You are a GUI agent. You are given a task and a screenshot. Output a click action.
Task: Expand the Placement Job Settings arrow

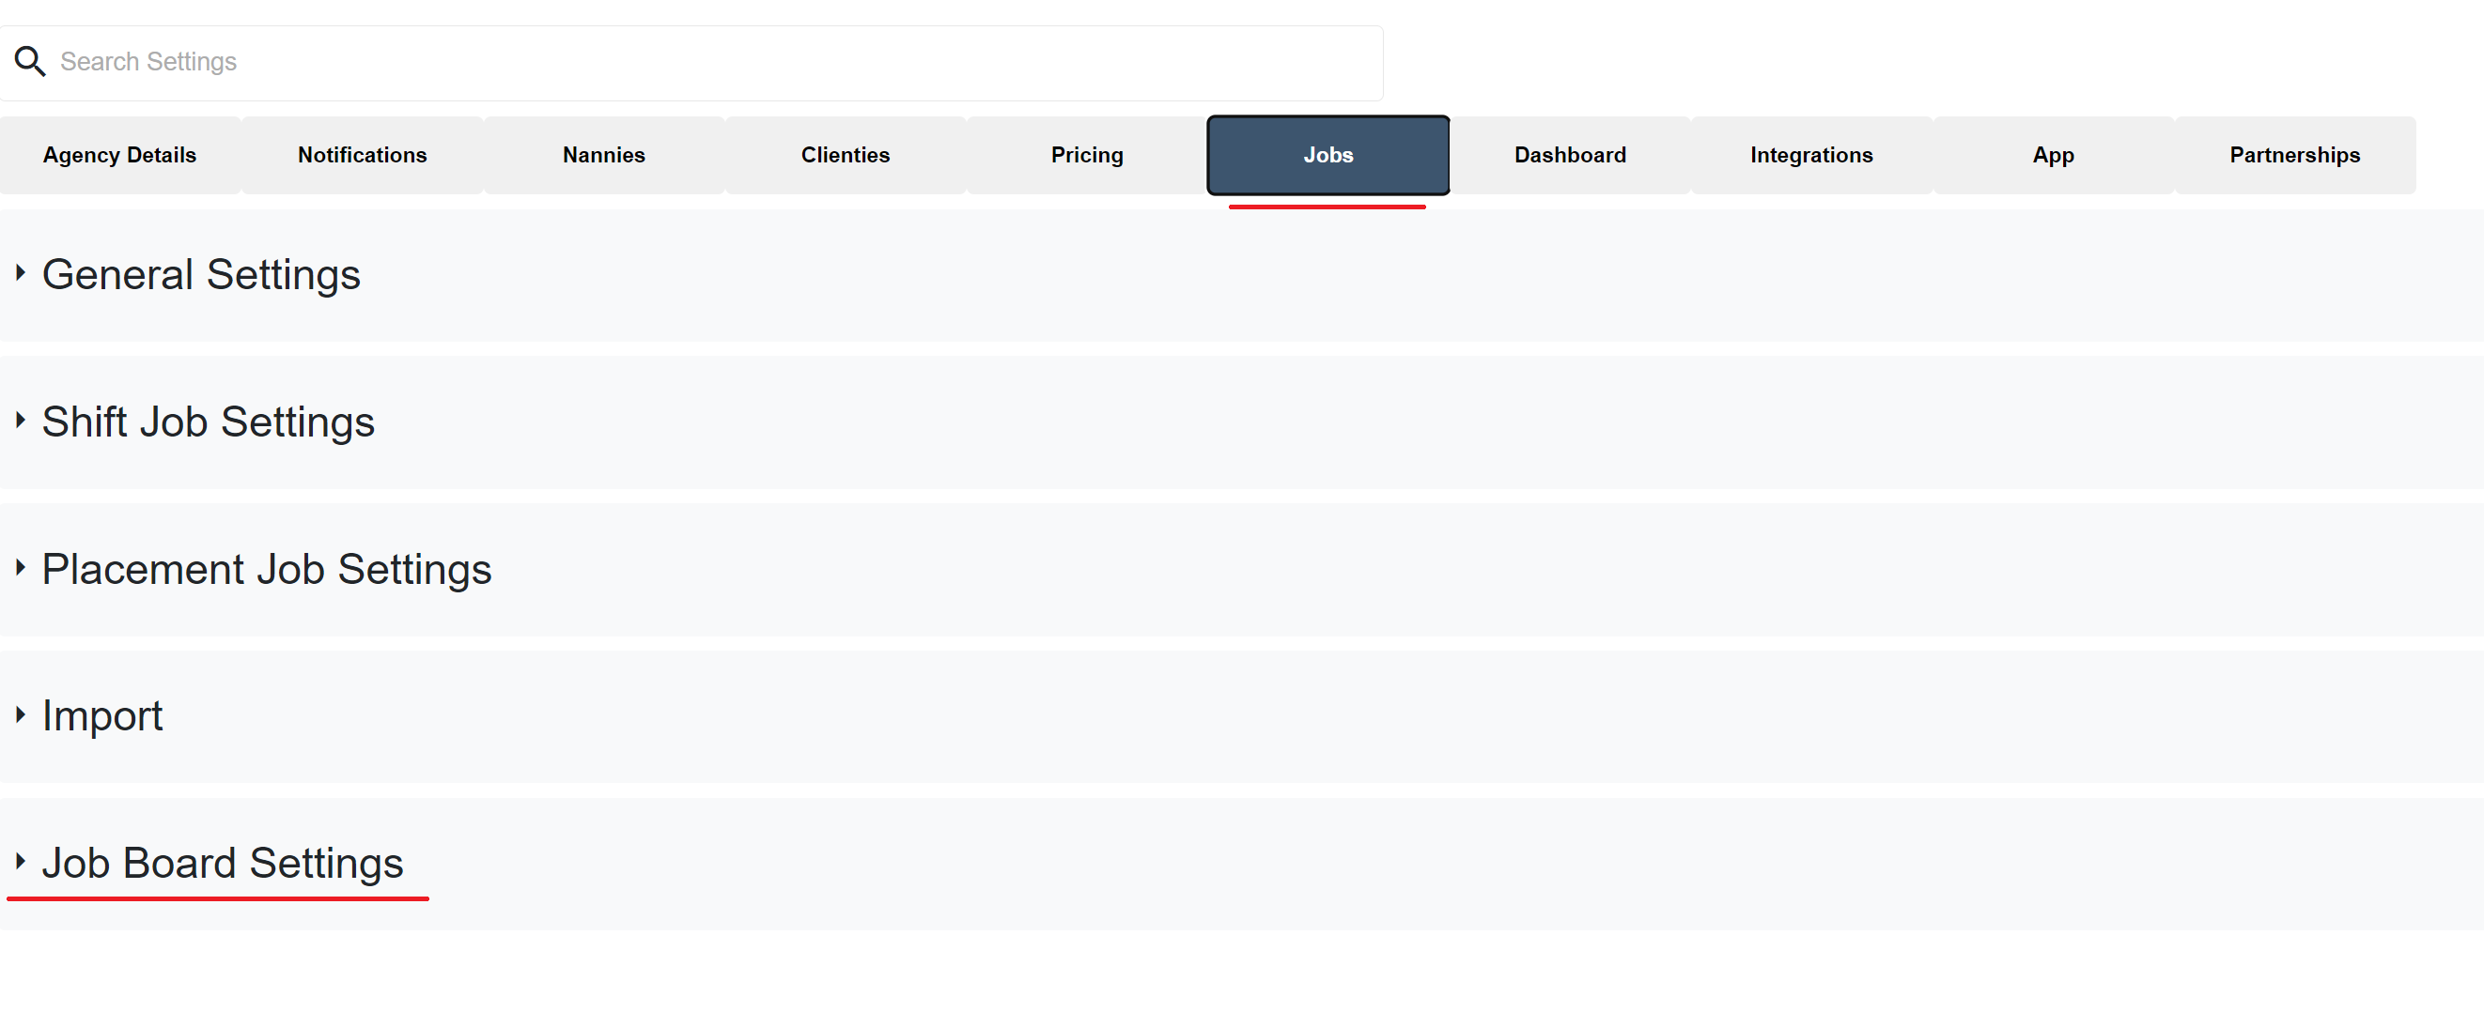(x=21, y=568)
